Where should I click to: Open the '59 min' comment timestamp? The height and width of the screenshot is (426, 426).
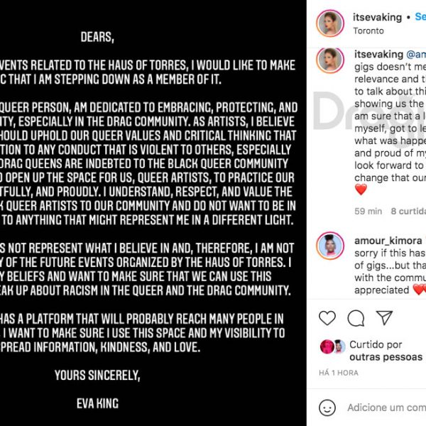(368, 211)
